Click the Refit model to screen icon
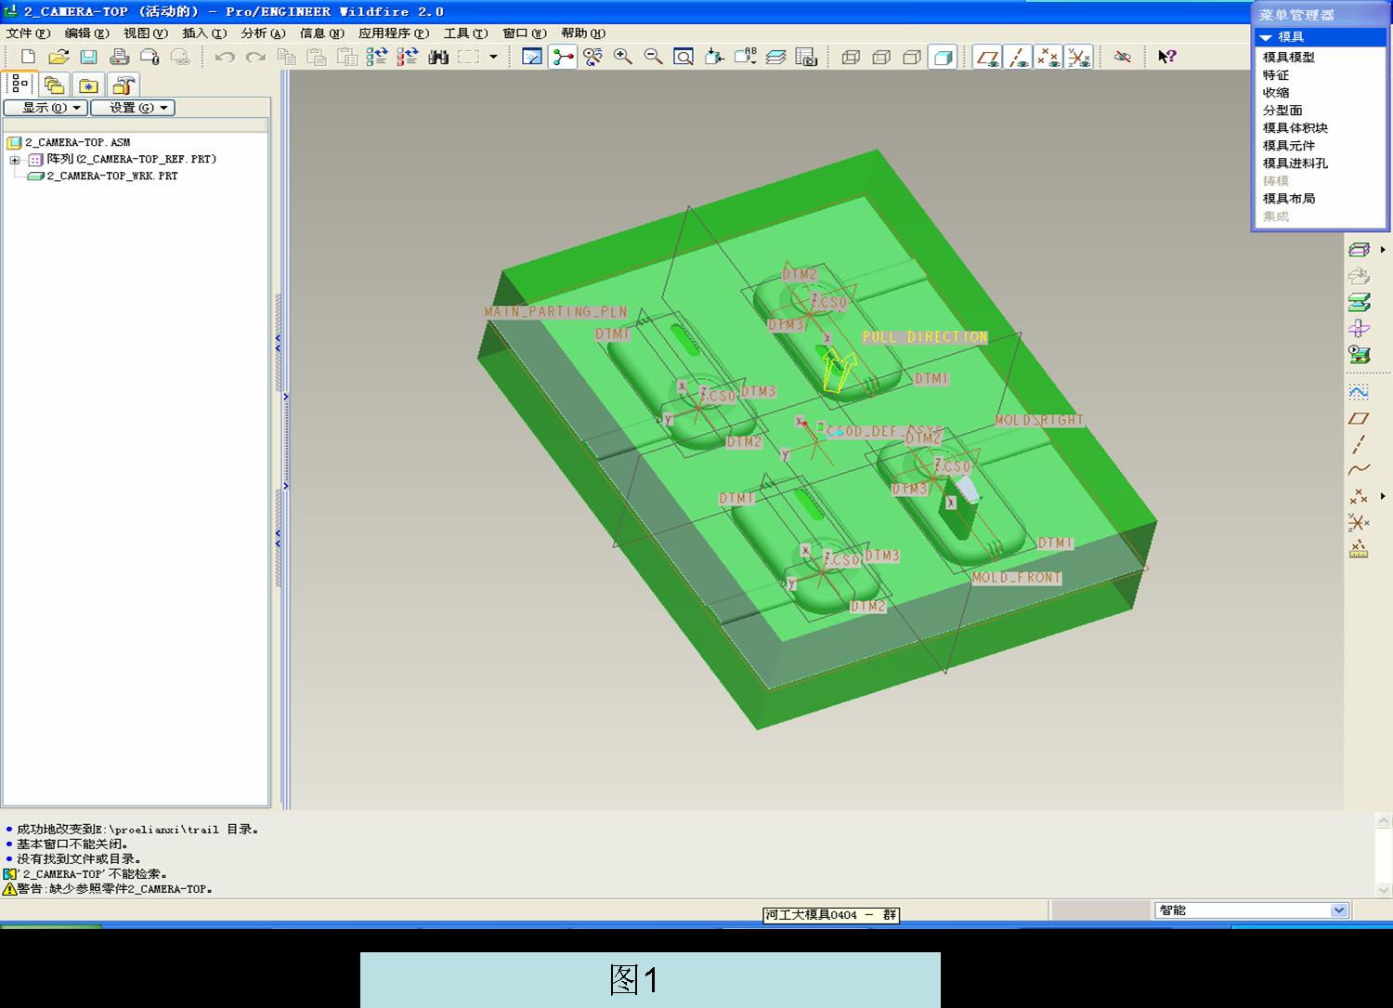The image size is (1393, 1008). point(683,57)
